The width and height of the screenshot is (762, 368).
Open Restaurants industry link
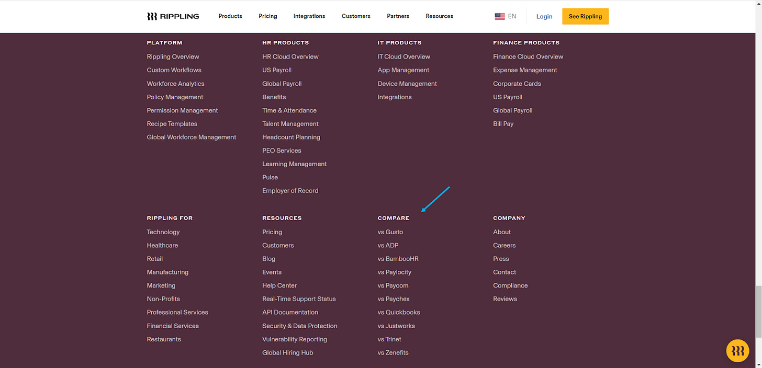coord(164,339)
